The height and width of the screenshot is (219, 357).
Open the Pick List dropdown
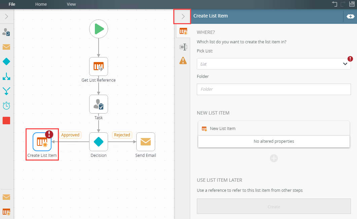274,64
